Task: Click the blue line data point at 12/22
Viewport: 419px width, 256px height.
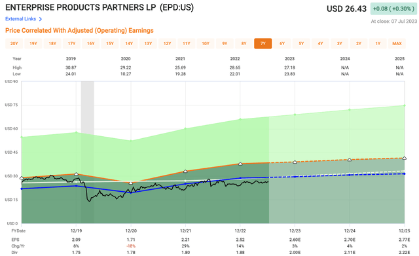Action: [240, 178]
